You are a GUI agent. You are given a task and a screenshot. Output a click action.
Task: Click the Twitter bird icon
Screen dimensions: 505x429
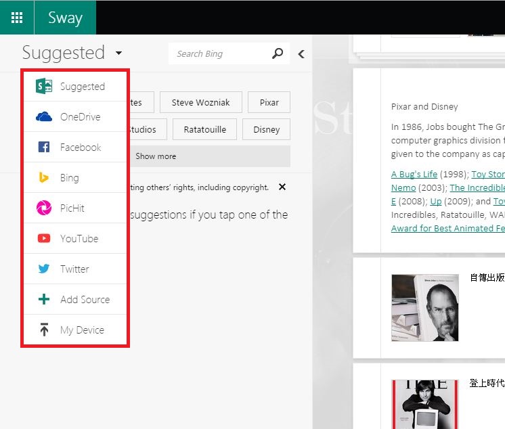point(44,269)
